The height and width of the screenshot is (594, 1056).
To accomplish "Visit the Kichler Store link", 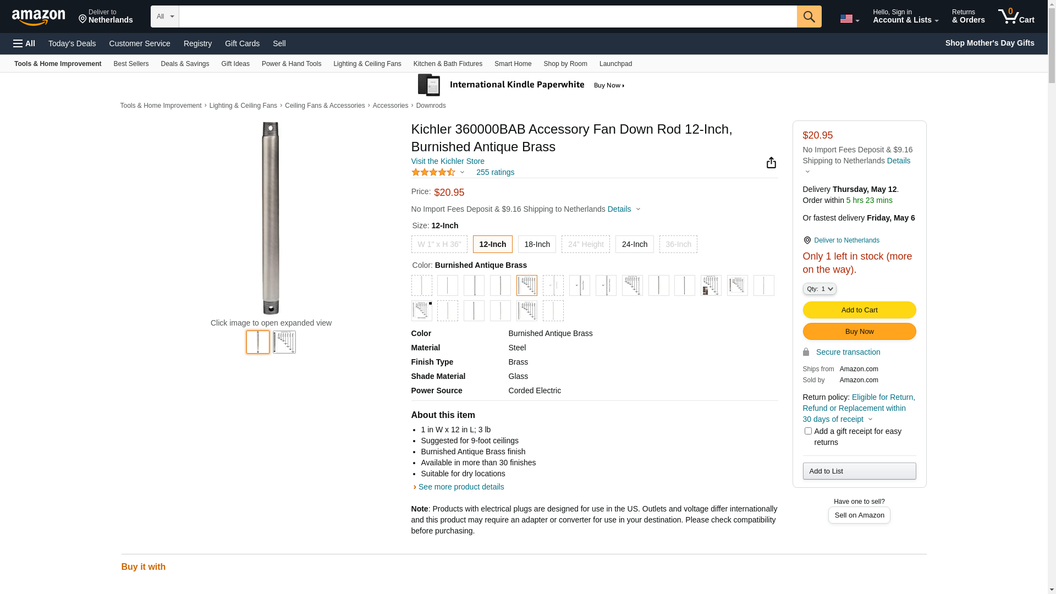I will (448, 161).
